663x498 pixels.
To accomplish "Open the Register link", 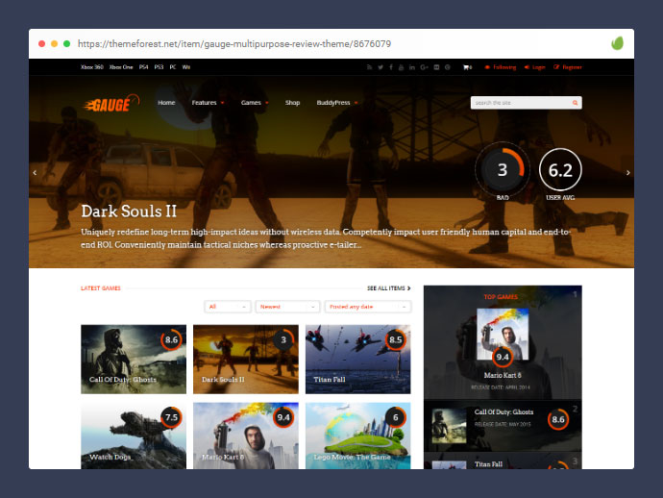I will [568, 67].
